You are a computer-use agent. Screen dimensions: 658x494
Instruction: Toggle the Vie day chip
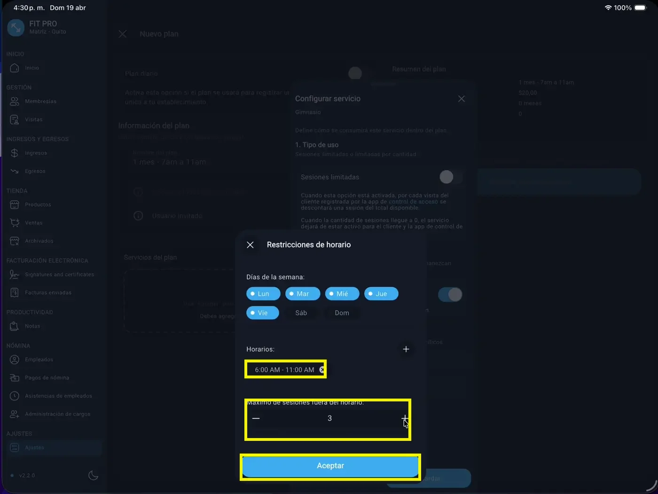point(262,313)
